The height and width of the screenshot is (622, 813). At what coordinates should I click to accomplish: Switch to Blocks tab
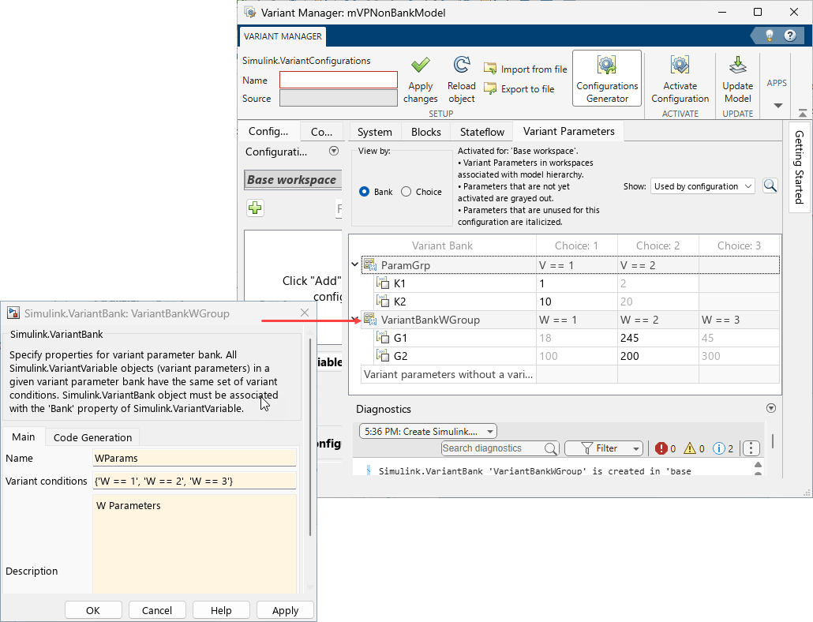coord(425,132)
